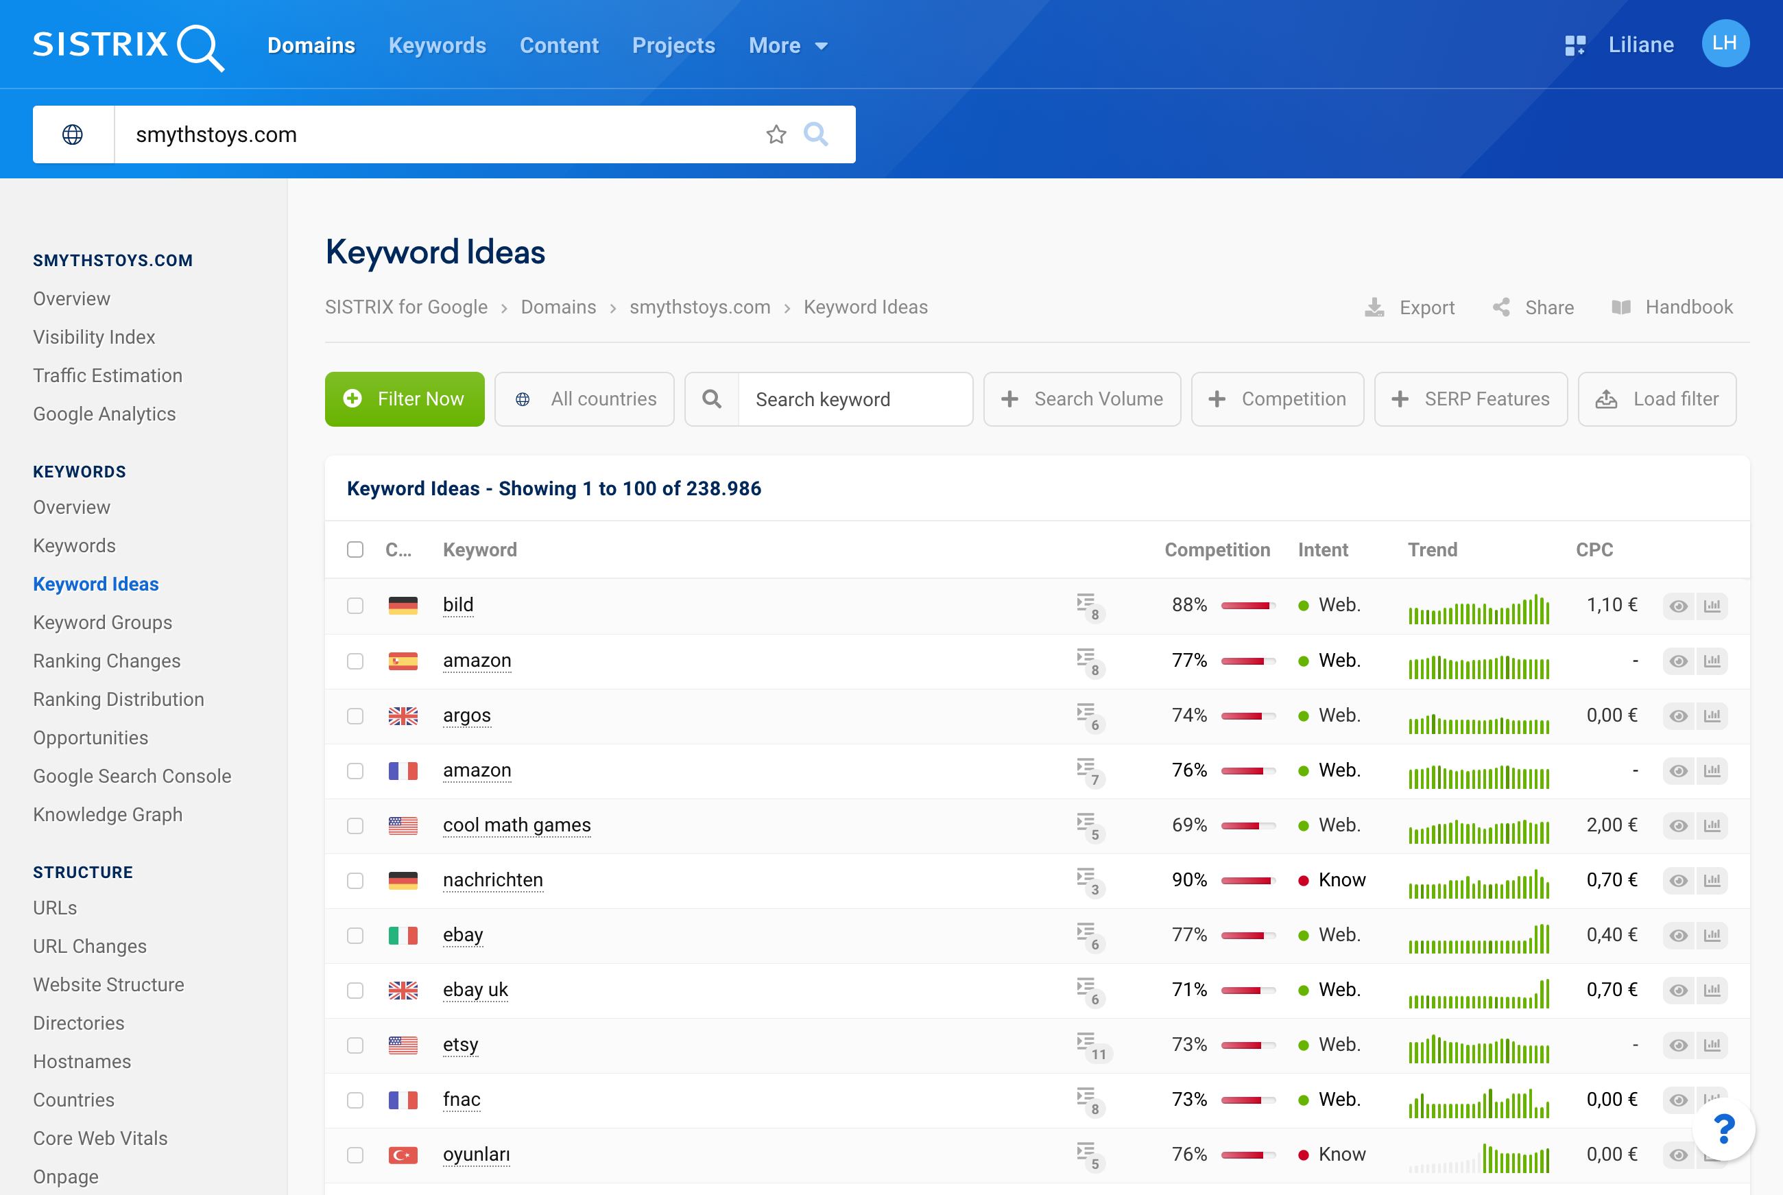
Task: Click the Export download icon
Action: coord(1374,307)
